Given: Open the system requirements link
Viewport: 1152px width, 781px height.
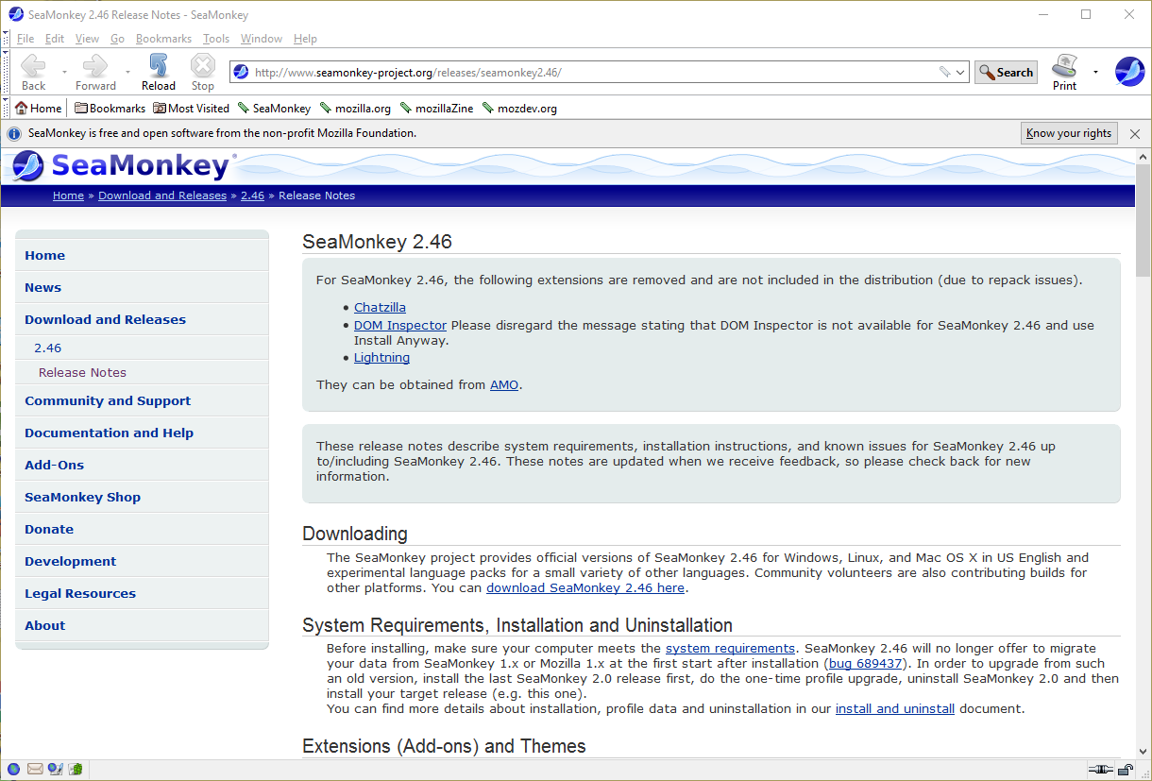Looking at the screenshot, I should [x=730, y=648].
